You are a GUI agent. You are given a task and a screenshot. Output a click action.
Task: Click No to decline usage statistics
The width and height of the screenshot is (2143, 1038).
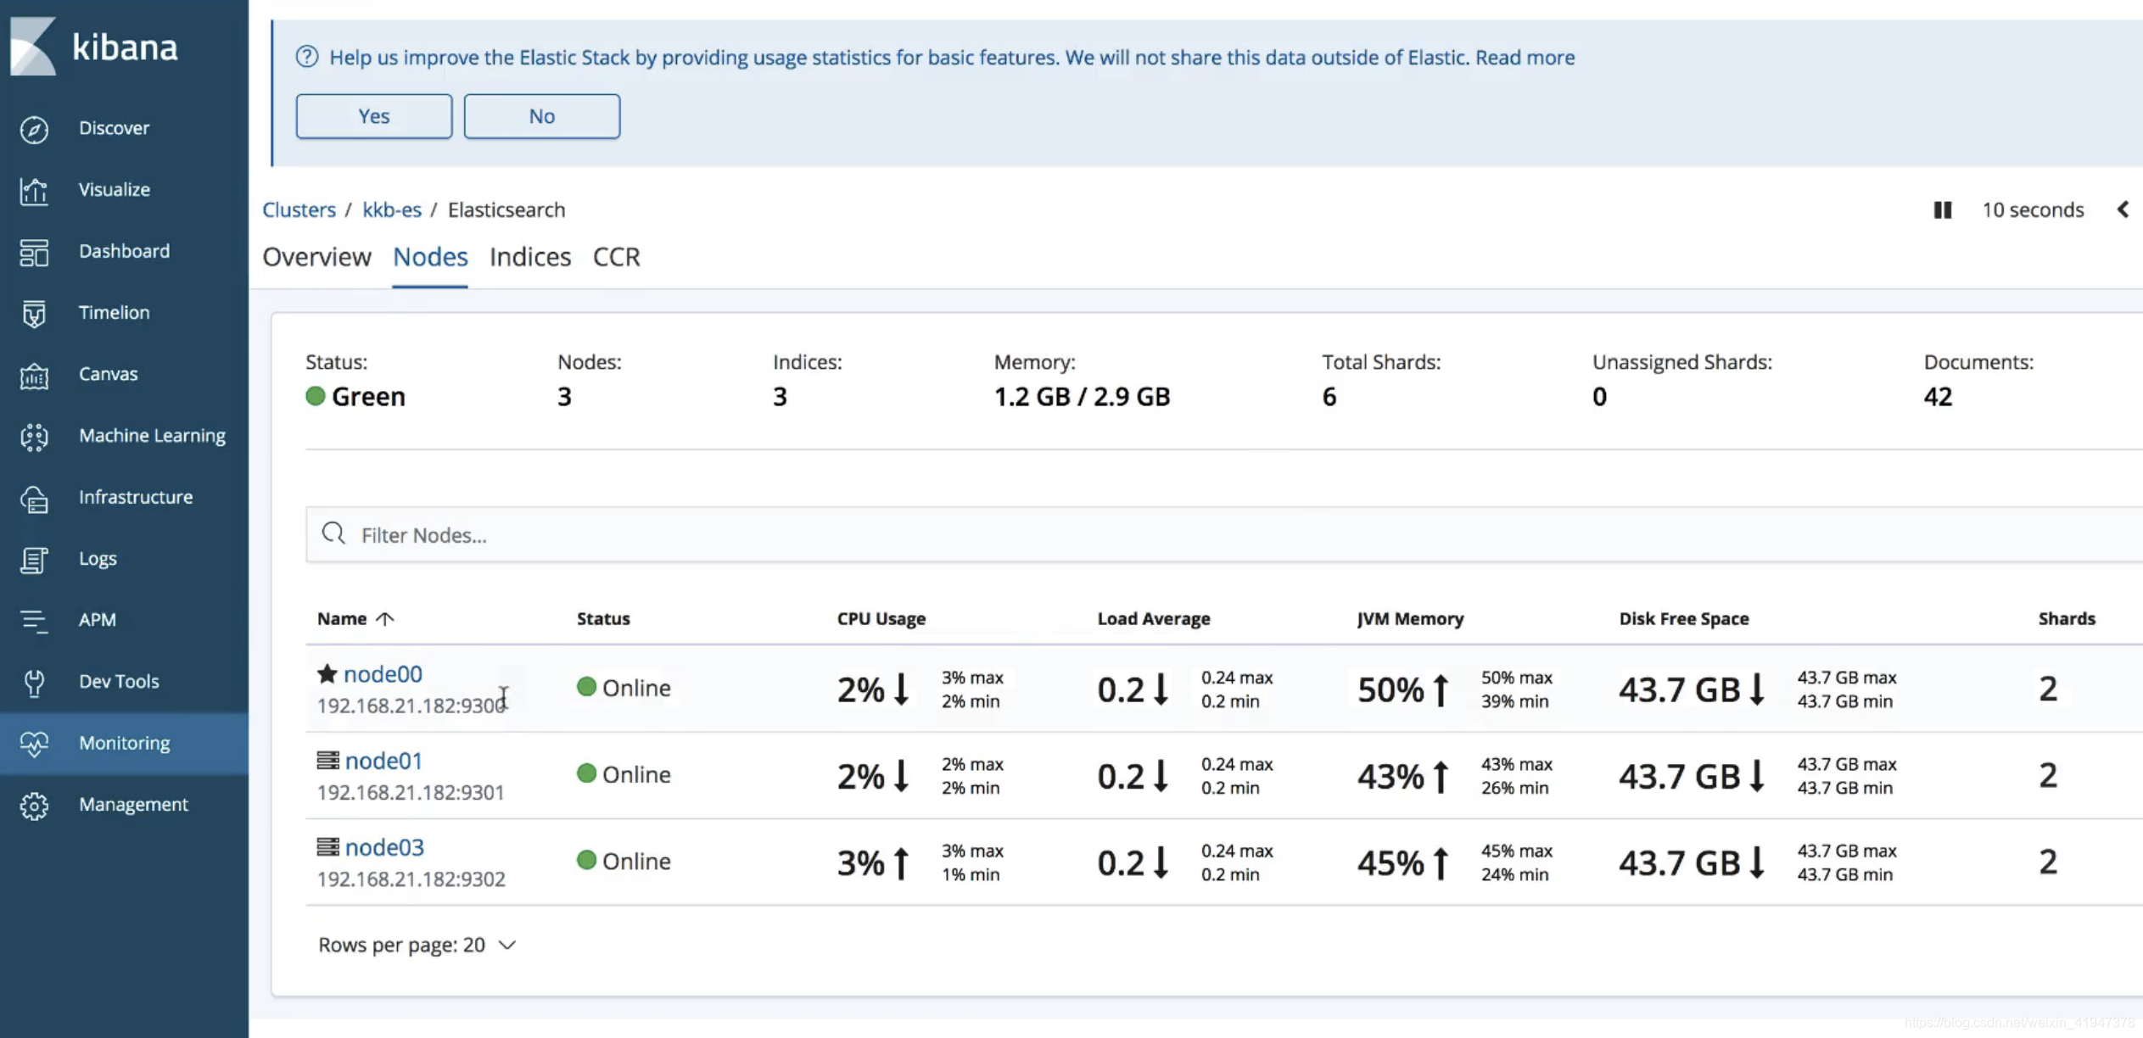pos(541,114)
